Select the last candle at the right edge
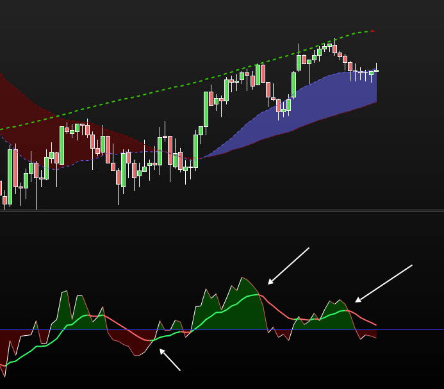444x389 pixels. [376, 70]
